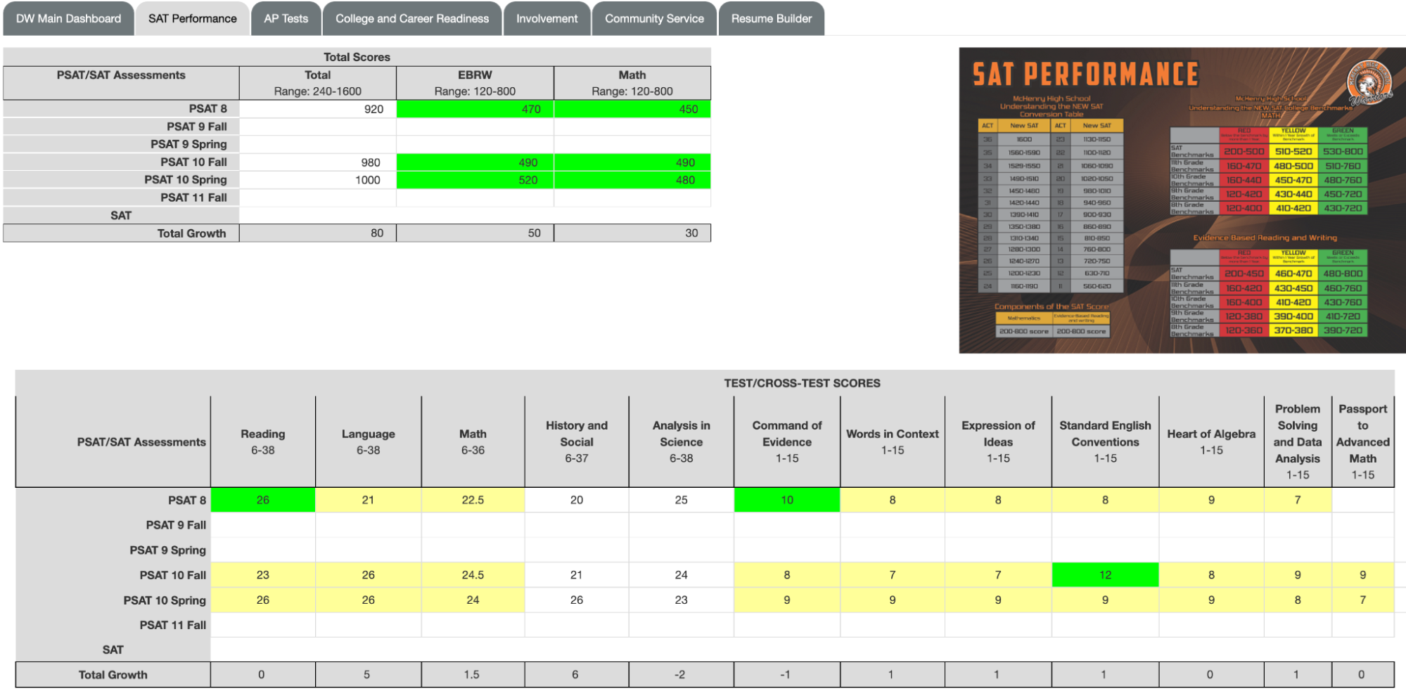Select PSAT 10 Spring total 1000
The image size is (1406, 691).
click(x=318, y=180)
